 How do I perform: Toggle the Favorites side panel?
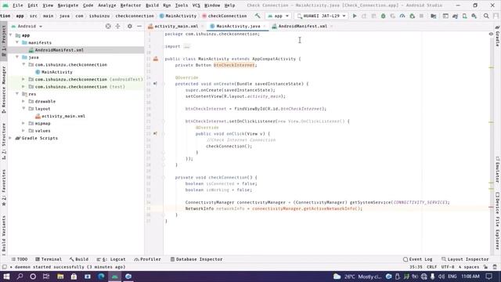click(x=3, y=188)
